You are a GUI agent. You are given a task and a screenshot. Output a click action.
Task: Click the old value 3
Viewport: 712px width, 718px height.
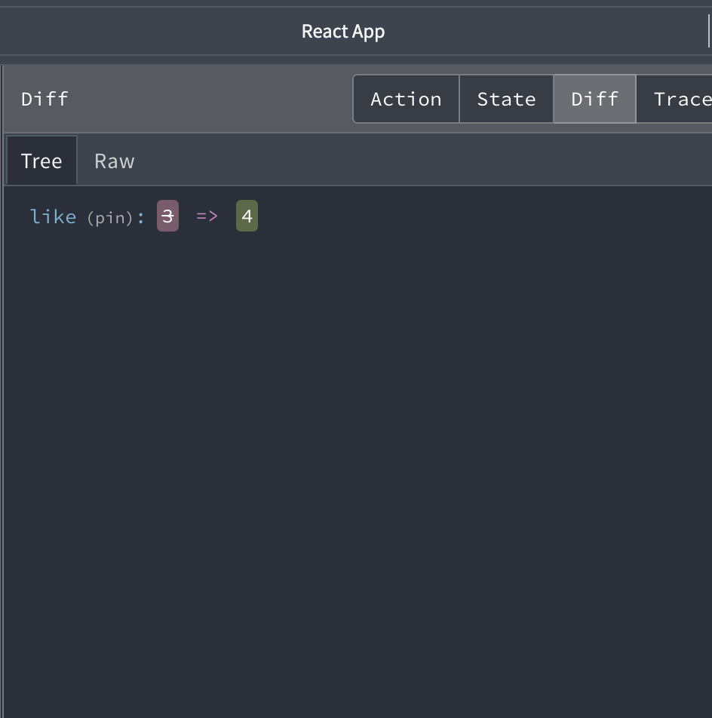pyautogui.click(x=167, y=216)
